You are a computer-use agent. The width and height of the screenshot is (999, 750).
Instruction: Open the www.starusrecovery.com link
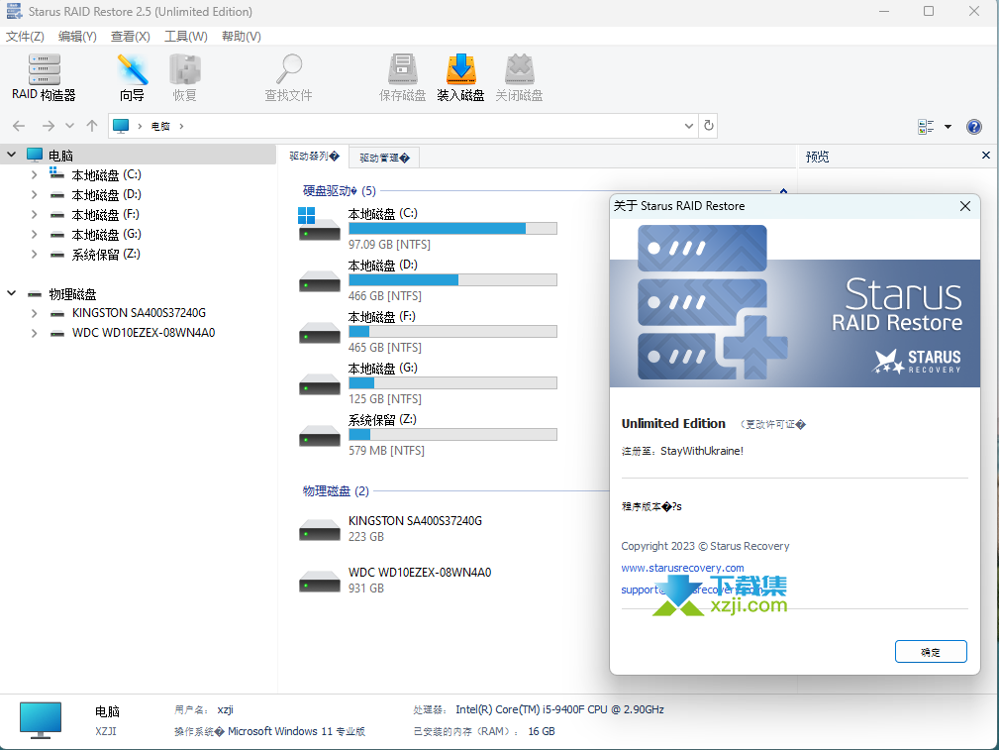pos(682,568)
